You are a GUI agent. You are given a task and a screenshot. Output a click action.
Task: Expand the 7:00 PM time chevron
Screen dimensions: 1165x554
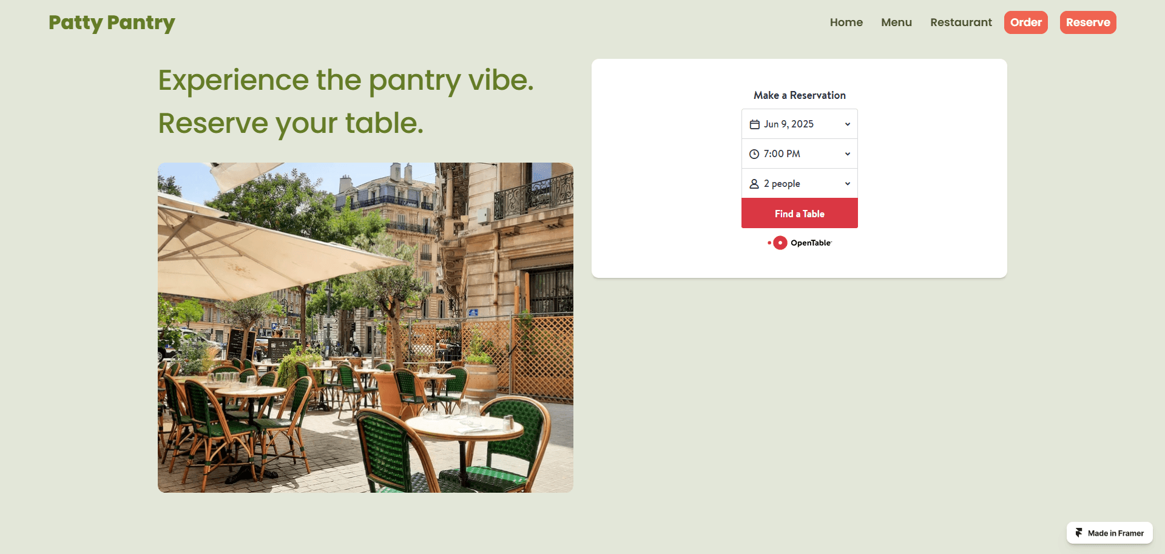coord(848,154)
